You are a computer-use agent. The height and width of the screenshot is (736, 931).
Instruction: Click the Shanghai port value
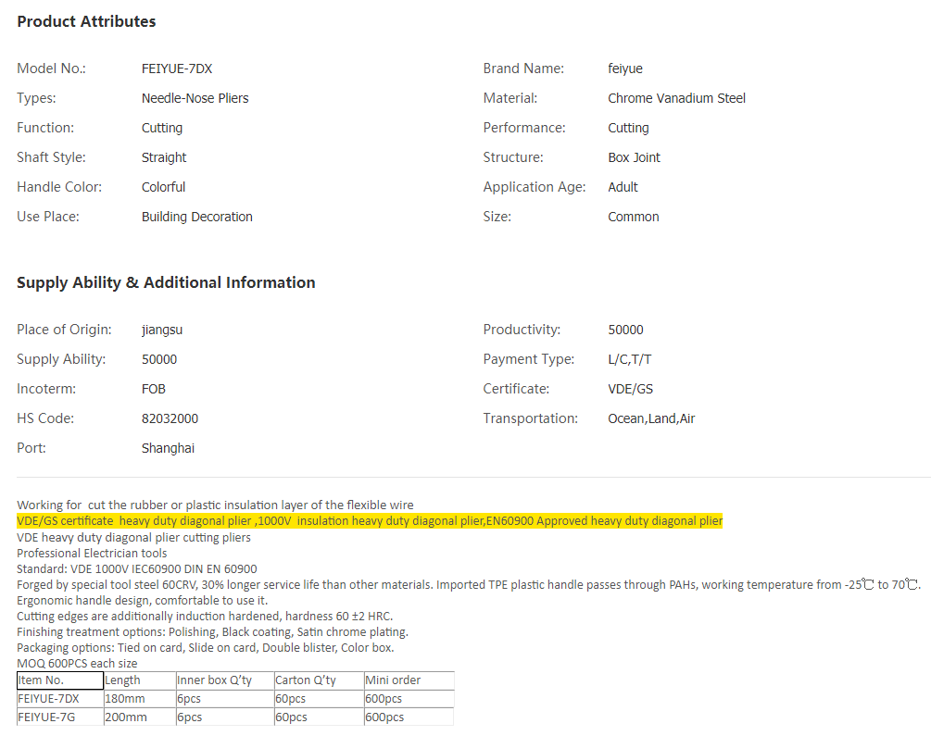(168, 448)
